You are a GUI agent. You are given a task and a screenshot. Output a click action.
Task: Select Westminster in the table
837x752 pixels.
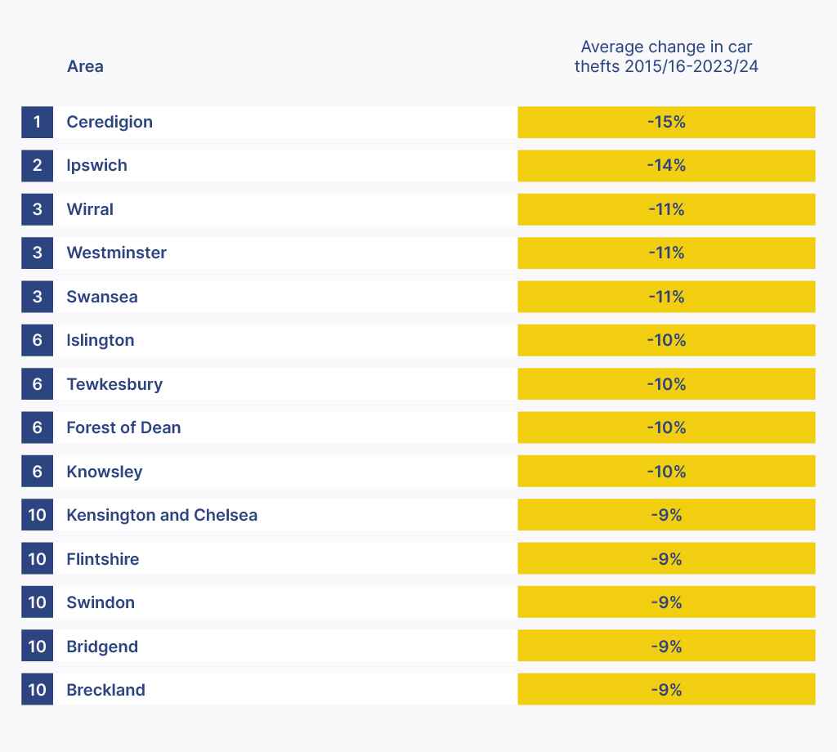point(116,253)
